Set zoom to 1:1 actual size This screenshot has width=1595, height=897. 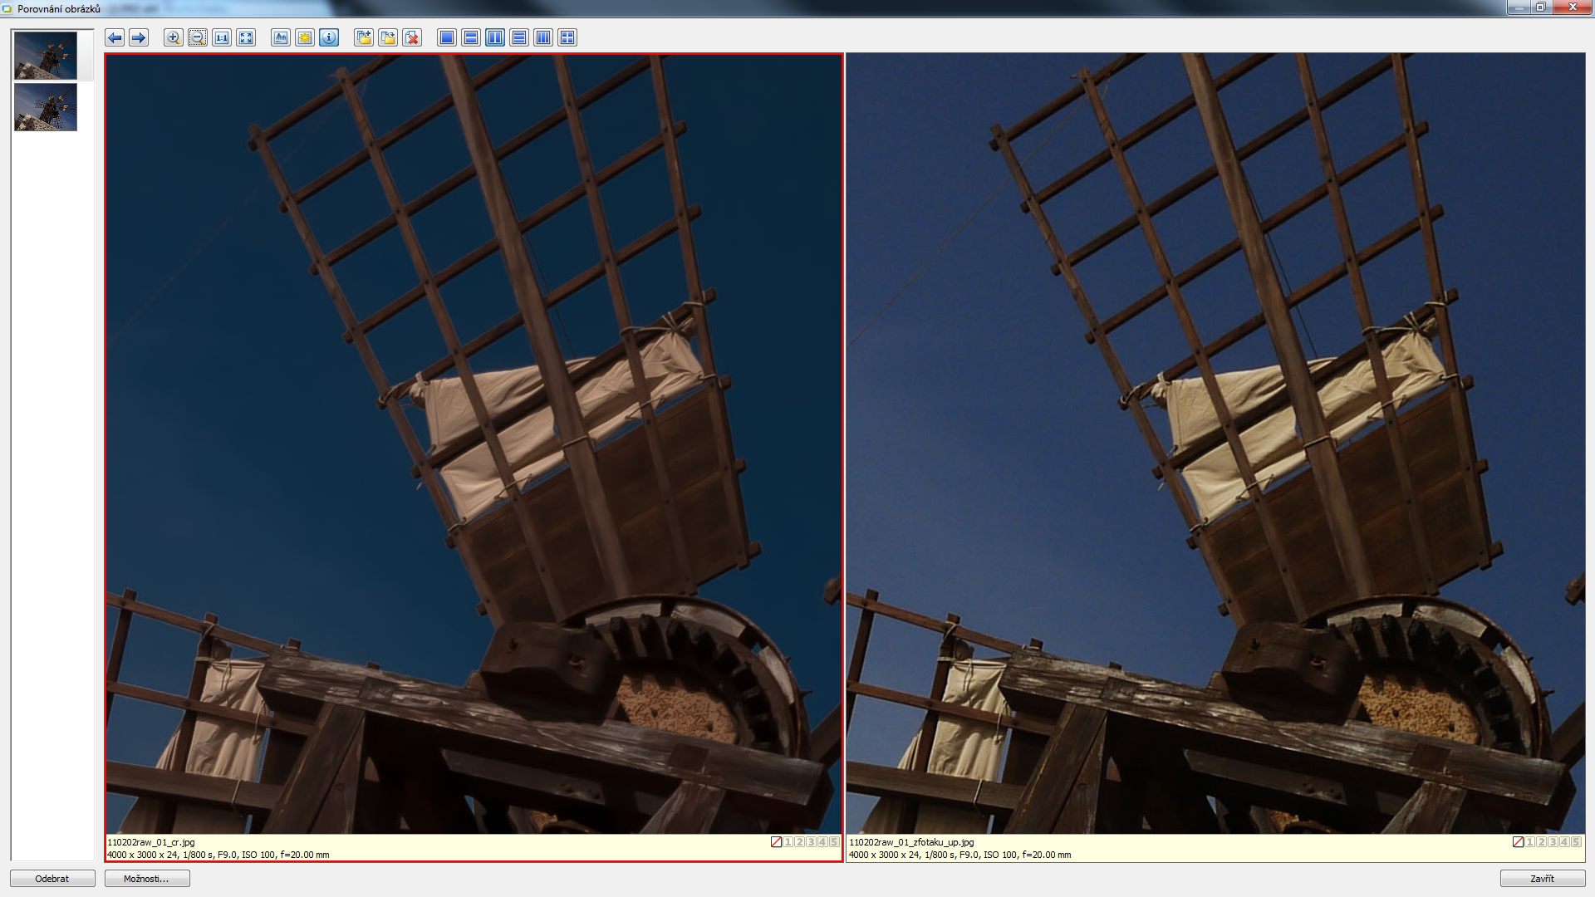[x=222, y=37]
